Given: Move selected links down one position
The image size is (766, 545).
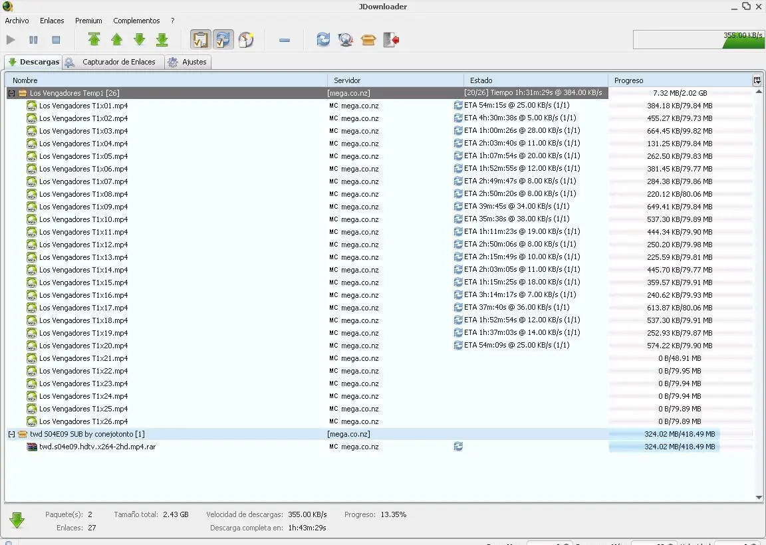Looking at the screenshot, I should click(139, 40).
